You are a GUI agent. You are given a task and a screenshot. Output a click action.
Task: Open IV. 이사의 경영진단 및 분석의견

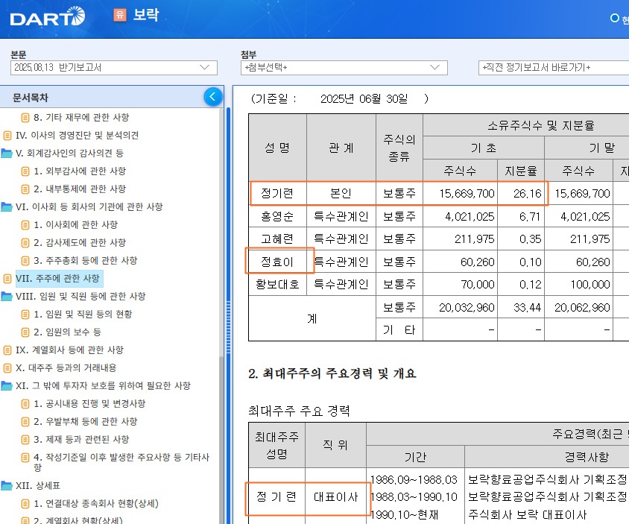77,136
